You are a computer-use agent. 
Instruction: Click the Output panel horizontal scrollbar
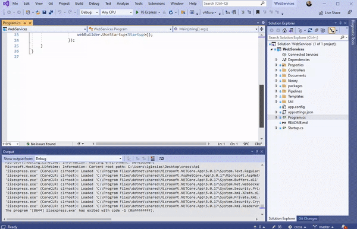coord(59,220)
